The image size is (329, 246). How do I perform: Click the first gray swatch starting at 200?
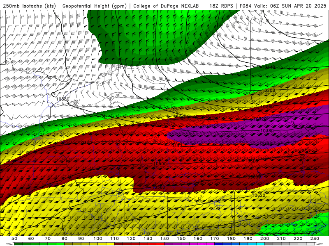point(269,244)
